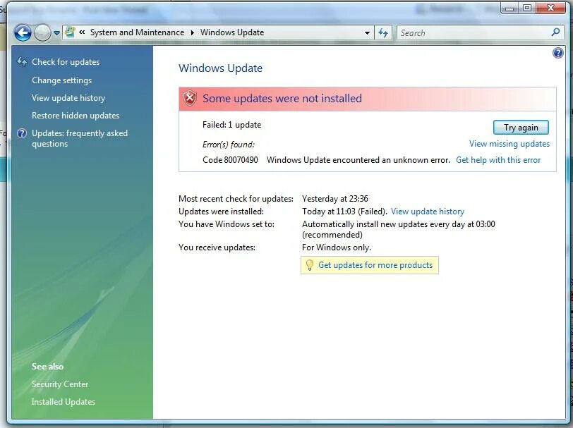Viewport: 573px width, 428px height.
Task: Minimize the Windows Update window
Action: (x=509, y=8)
